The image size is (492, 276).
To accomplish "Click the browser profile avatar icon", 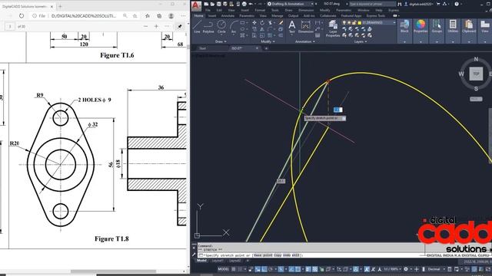I will [171, 15].
